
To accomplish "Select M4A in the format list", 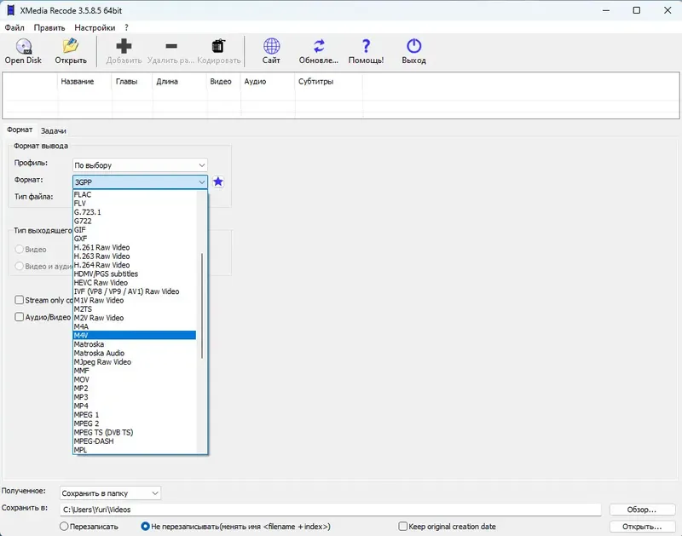I will pyautogui.click(x=135, y=326).
